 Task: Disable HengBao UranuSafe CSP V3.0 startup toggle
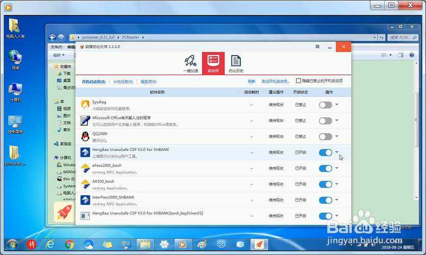pyautogui.click(x=325, y=152)
